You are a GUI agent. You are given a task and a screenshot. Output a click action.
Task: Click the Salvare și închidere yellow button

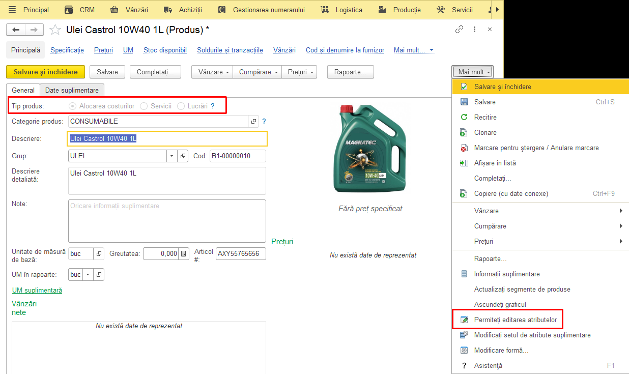[45, 72]
